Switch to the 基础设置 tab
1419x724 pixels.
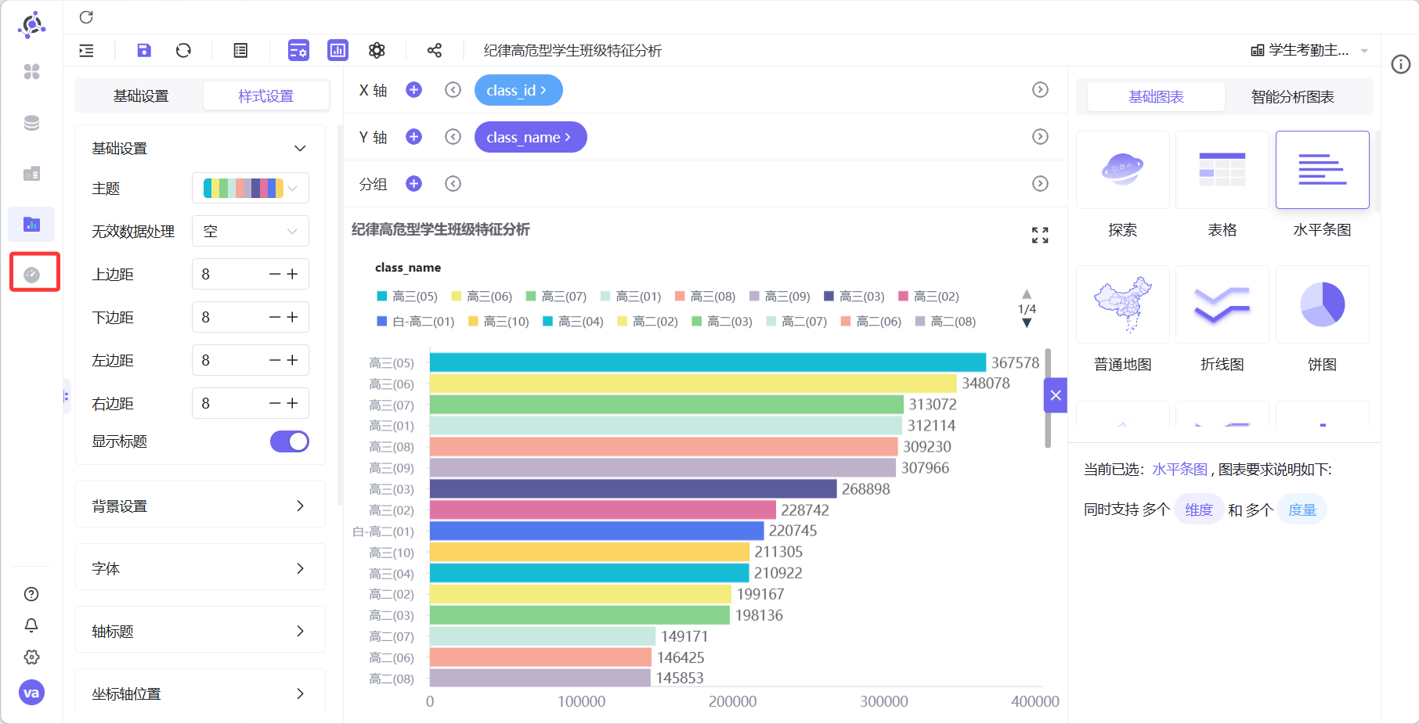(141, 96)
